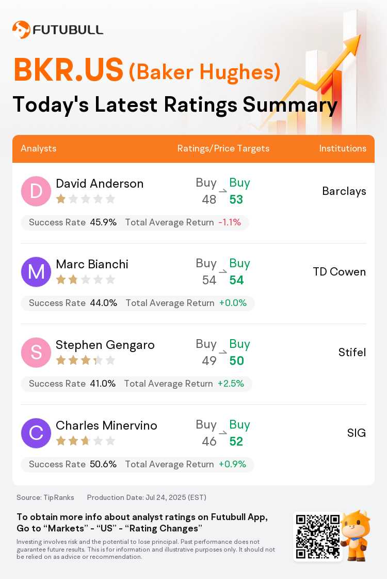Select David Anderson's pink D avatar
387x579 pixels.
(x=36, y=191)
